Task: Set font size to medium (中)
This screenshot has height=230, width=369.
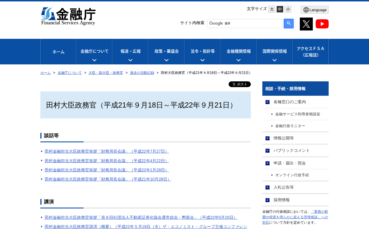Action: 280,9
